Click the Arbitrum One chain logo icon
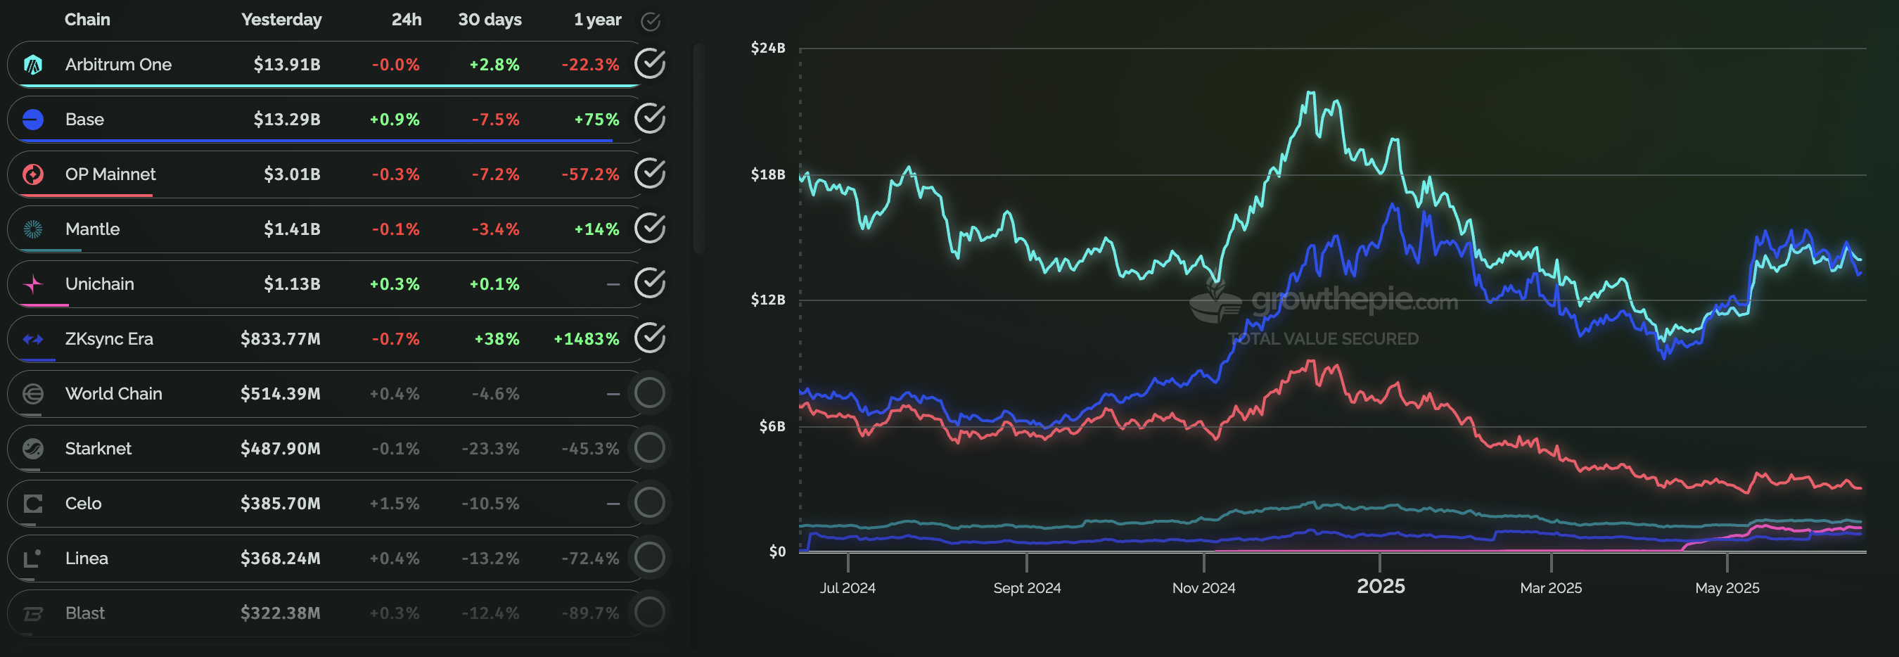This screenshot has width=1899, height=657. pyautogui.click(x=33, y=65)
